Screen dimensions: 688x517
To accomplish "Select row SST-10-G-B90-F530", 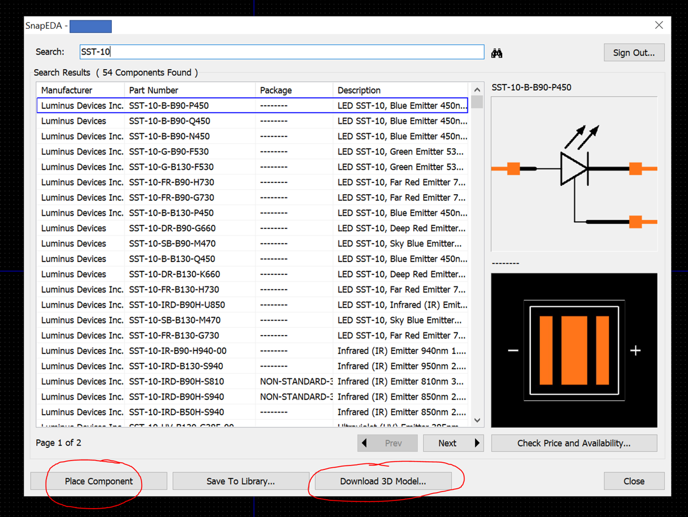I will pyautogui.click(x=252, y=152).
